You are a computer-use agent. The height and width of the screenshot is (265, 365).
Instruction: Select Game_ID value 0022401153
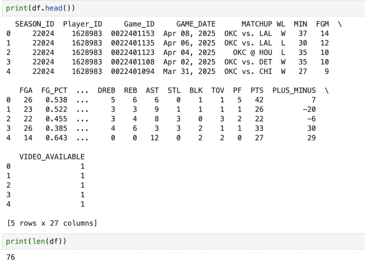[x=133, y=34]
